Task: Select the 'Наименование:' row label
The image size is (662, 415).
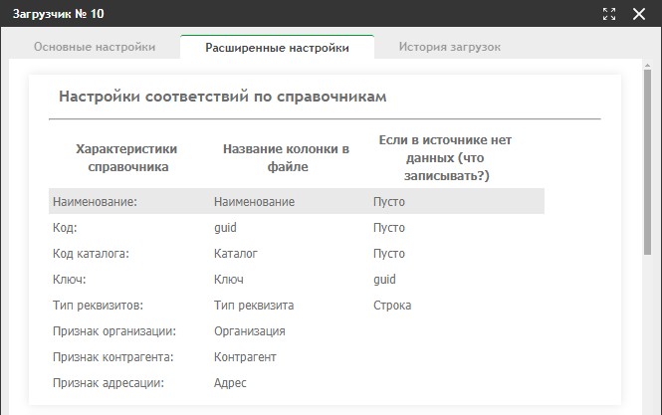Action: click(95, 202)
